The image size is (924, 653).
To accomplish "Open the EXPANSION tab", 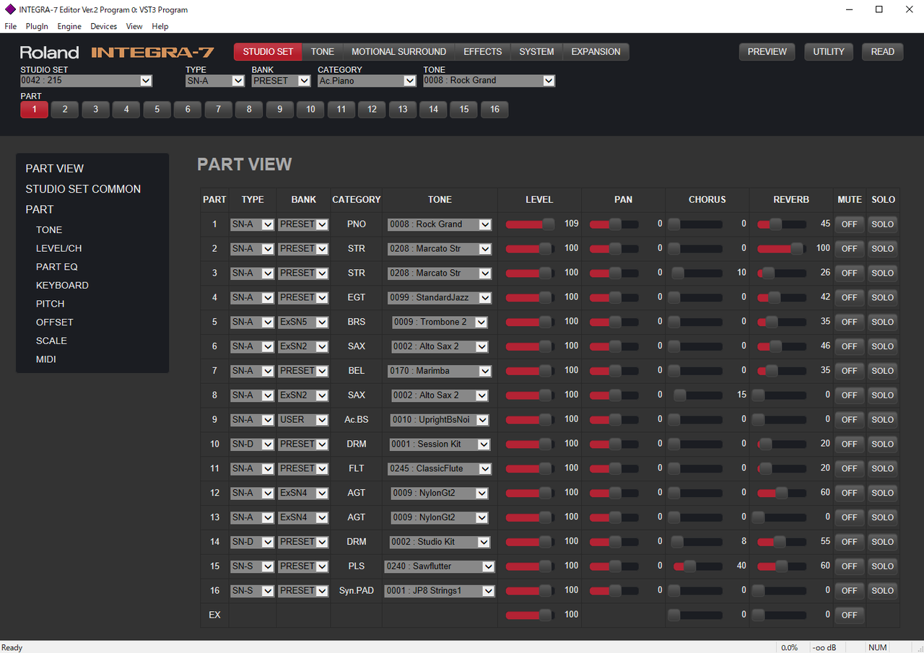I will (596, 52).
